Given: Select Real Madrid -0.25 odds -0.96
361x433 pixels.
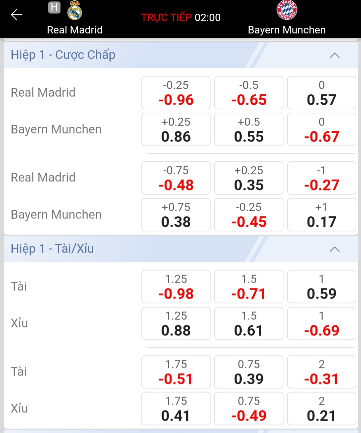Looking at the screenshot, I should point(176,93).
